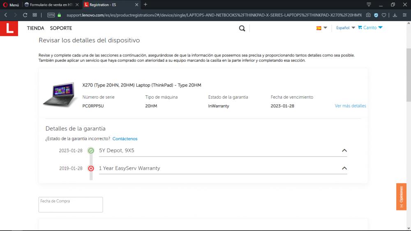Screen dimensions: 411x231
Task: Restore down the Opera window
Action: pyautogui.click(x=393, y=5)
